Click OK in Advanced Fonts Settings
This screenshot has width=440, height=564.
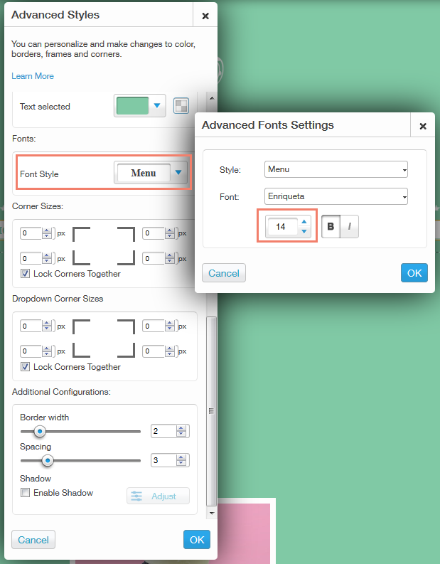coord(414,273)
